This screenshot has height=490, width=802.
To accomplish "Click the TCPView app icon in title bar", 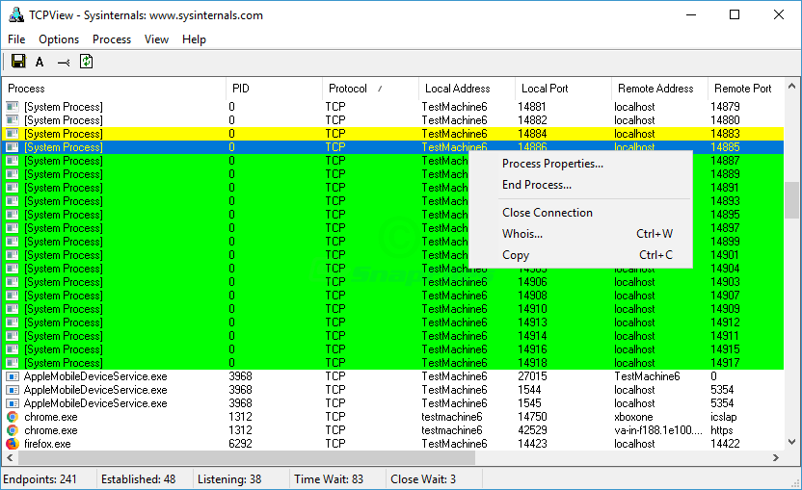I will click(x=16, y=15).
